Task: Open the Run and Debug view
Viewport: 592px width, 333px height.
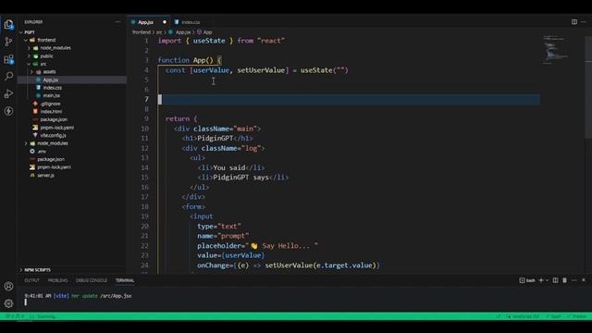Action: coord(8,93)
